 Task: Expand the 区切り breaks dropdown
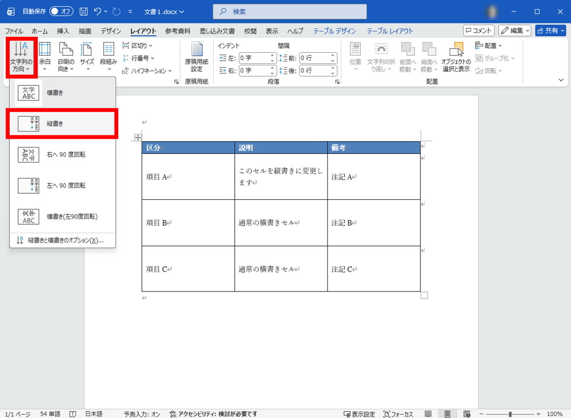coord(138,45)
